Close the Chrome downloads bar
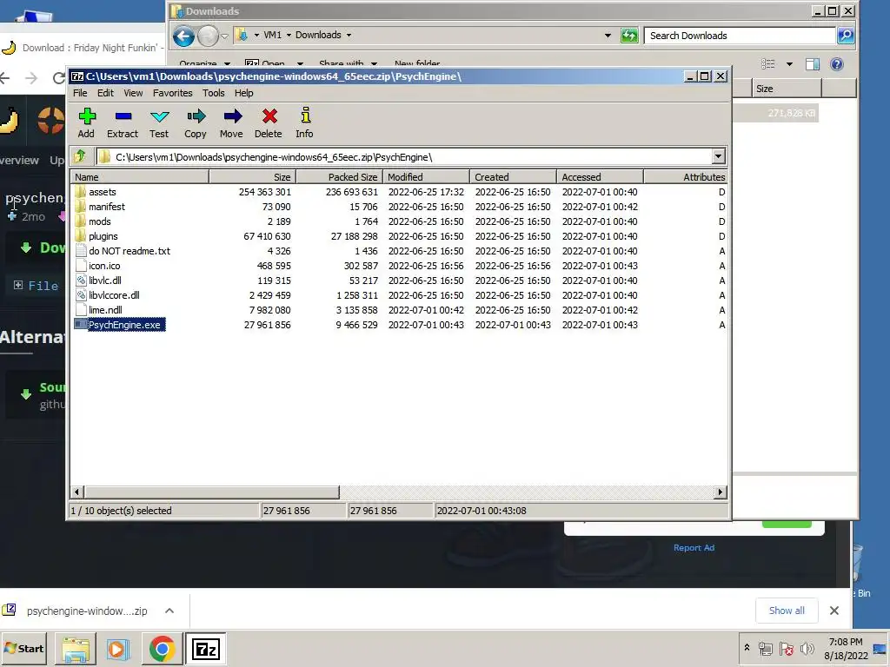The width and height of the screenshot is (890, 667). point(834,611)
